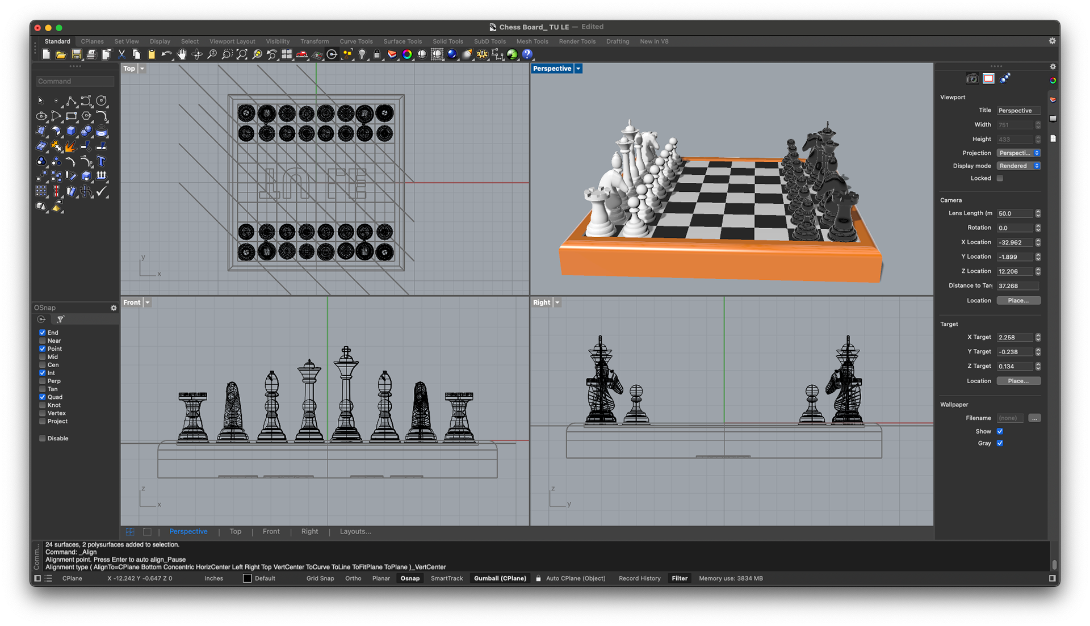Click the lock objects padlock icon
The width and height of the screenshot is (1090, 626).
click(x=377, y=54)
